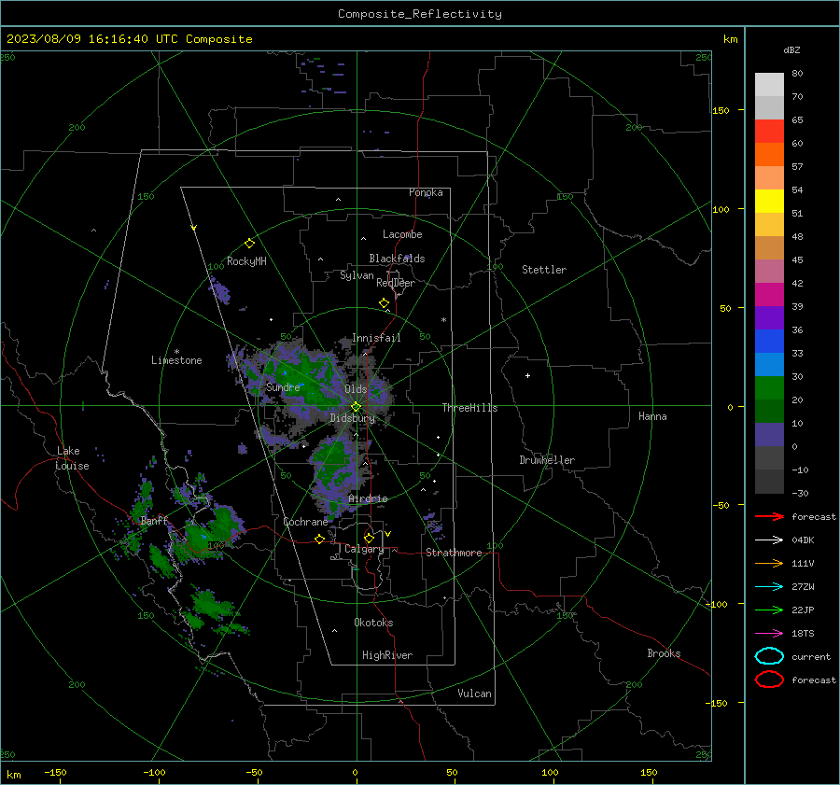Screen dimensions: 840x785
Task: Click the Airdrie city label
Action: point(368,498)
